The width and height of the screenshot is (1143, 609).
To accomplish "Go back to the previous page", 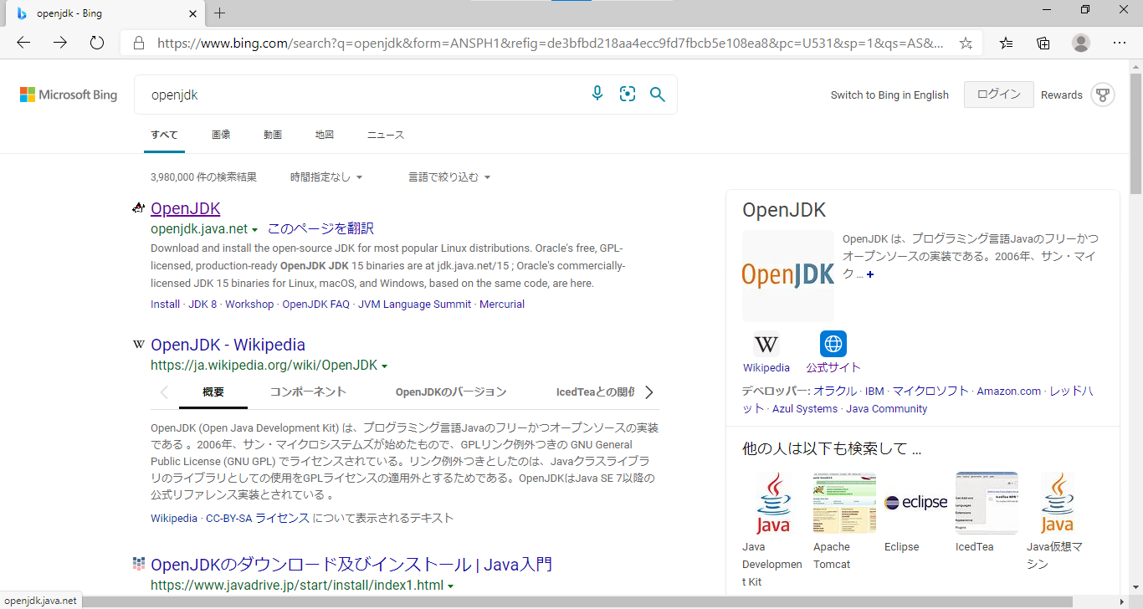I will pyautogui.click(x=23, y=43).
